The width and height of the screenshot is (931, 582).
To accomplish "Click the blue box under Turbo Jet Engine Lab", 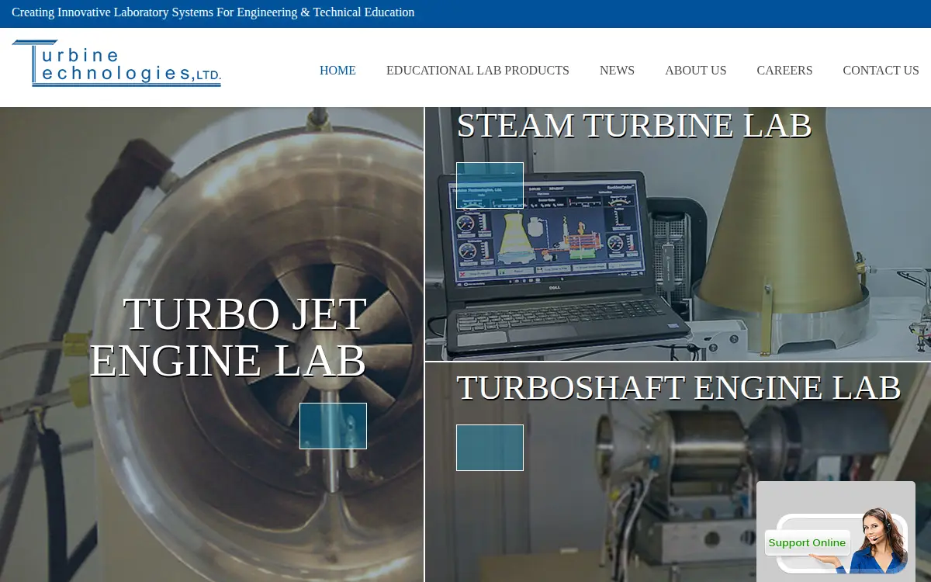I will [x=333, y=426].
